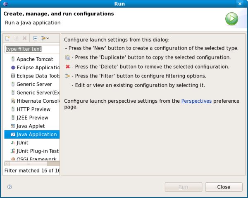
Task: Click the help question mark icon
Action: (10, 187)
